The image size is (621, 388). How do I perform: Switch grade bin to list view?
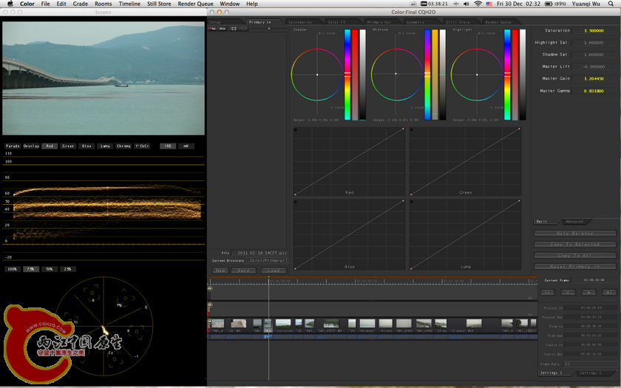point(243,29)
